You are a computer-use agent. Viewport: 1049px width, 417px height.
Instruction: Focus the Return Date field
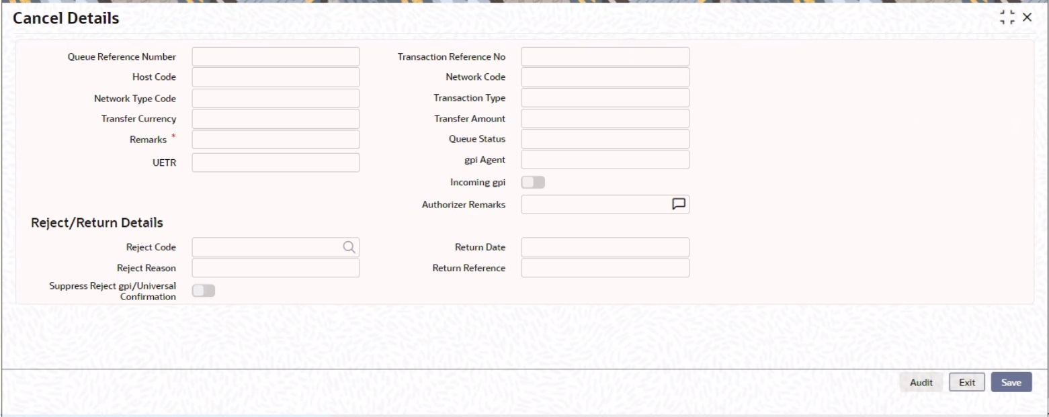tap(605, 247)
